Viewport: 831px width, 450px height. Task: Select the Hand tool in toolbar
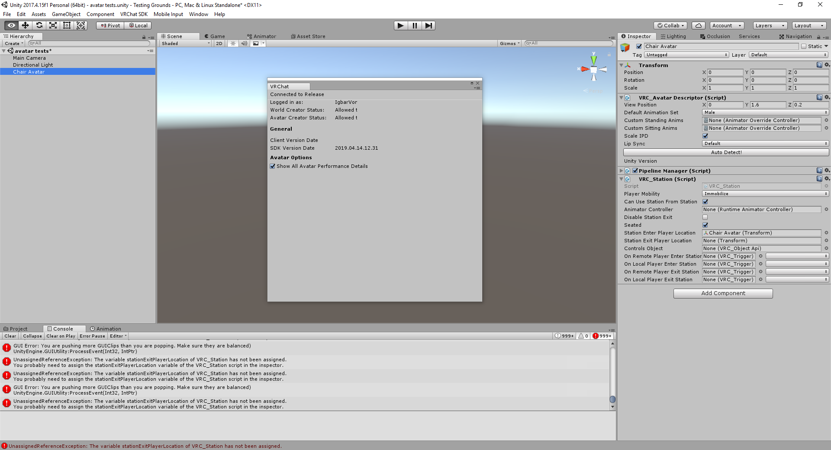11,26
